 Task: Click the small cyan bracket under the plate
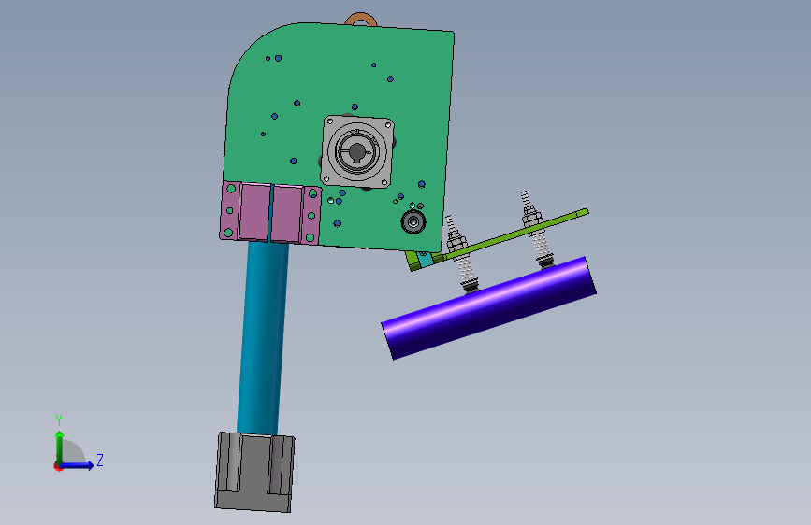coord(425,259)
